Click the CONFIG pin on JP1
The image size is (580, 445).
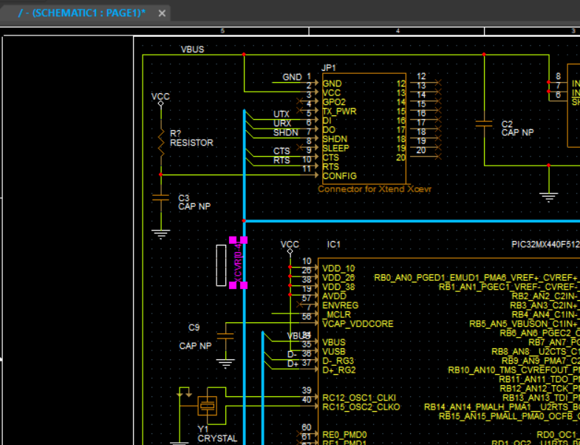[x=339, y=176]
